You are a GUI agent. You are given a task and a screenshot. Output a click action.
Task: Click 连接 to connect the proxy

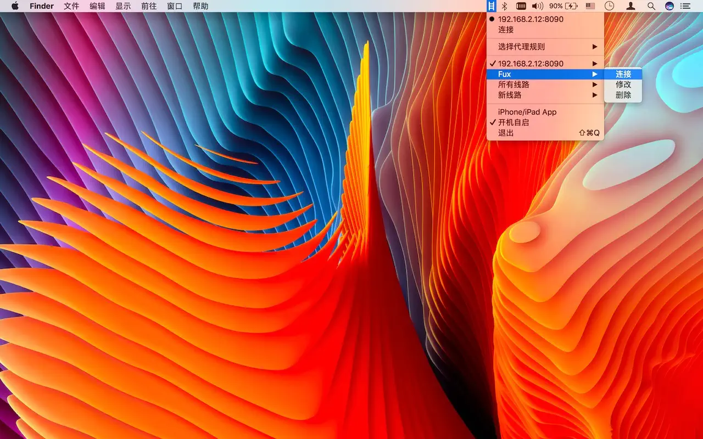[x=623, y=74]
